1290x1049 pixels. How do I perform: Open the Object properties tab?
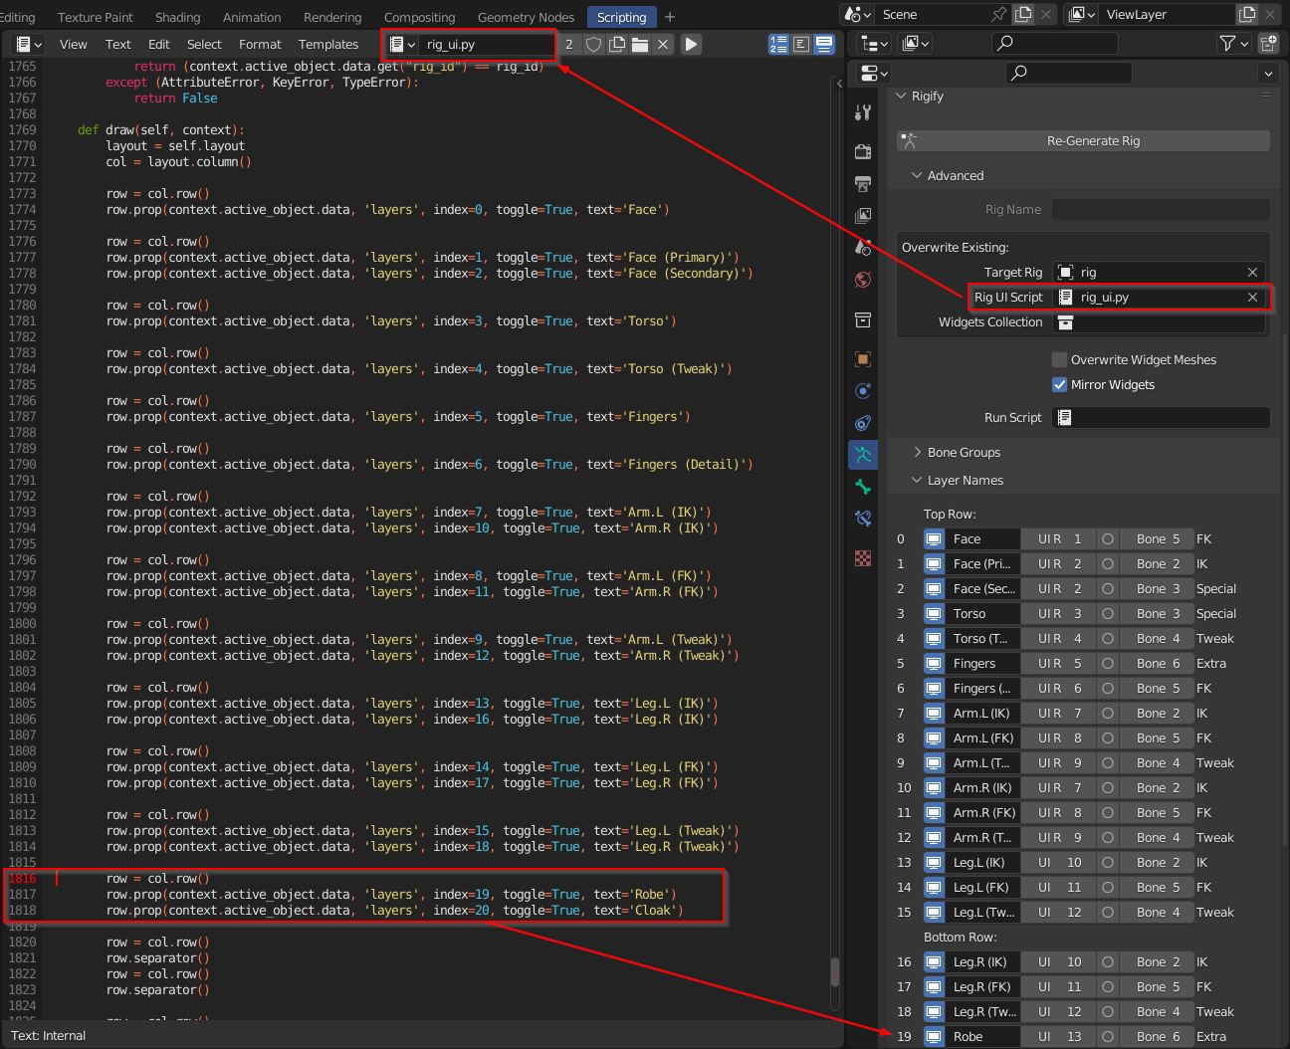863,359
